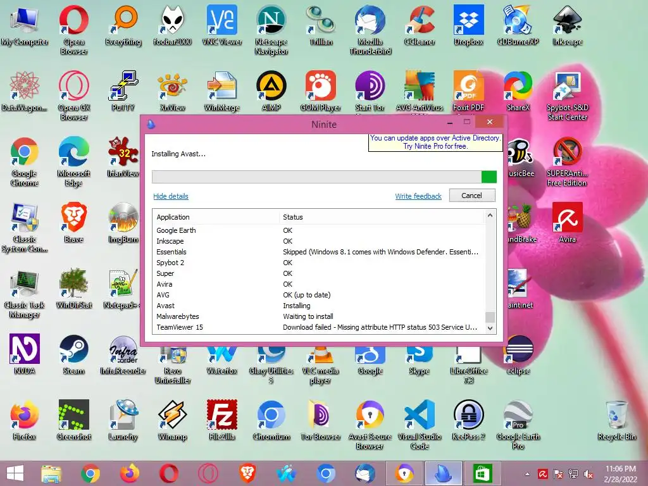Open the Action Center flag tray icon
The height and width of the screenshot is (486, 648).
[558, 474]
